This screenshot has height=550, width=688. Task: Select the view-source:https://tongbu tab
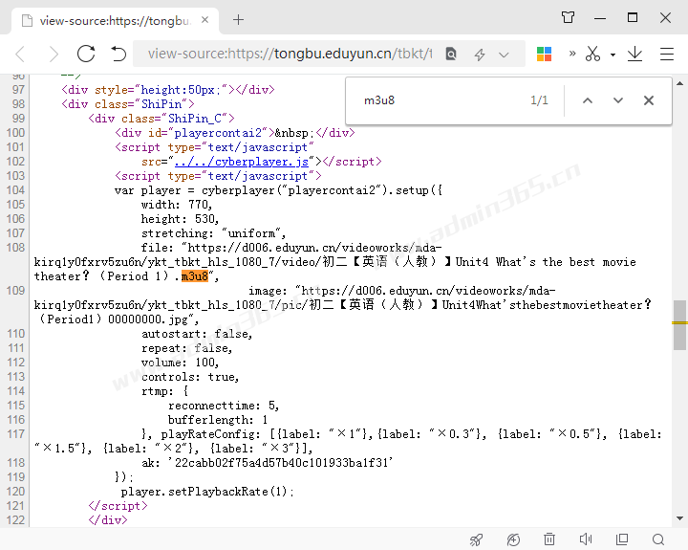pos(115,21)
